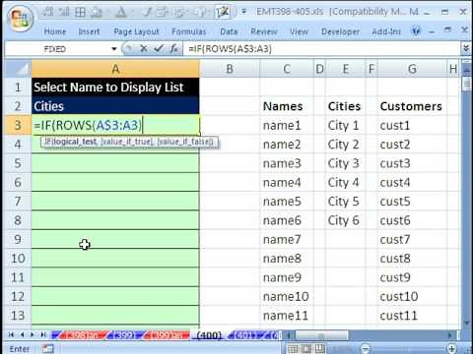The width and height of the screenshot is (473, 354).
Task: Click the 'Select Name to Display List' cell
Action: click(115, 88)
